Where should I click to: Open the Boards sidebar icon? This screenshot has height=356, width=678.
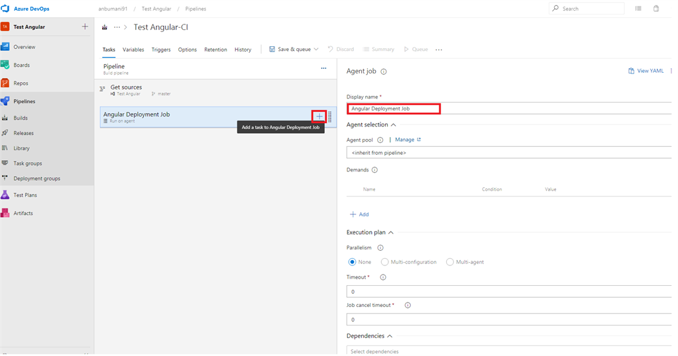5,65
